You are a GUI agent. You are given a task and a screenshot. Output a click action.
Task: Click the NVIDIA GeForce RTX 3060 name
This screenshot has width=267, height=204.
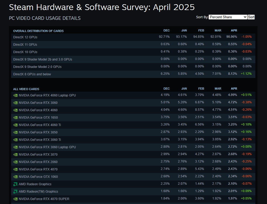[38, 103]
